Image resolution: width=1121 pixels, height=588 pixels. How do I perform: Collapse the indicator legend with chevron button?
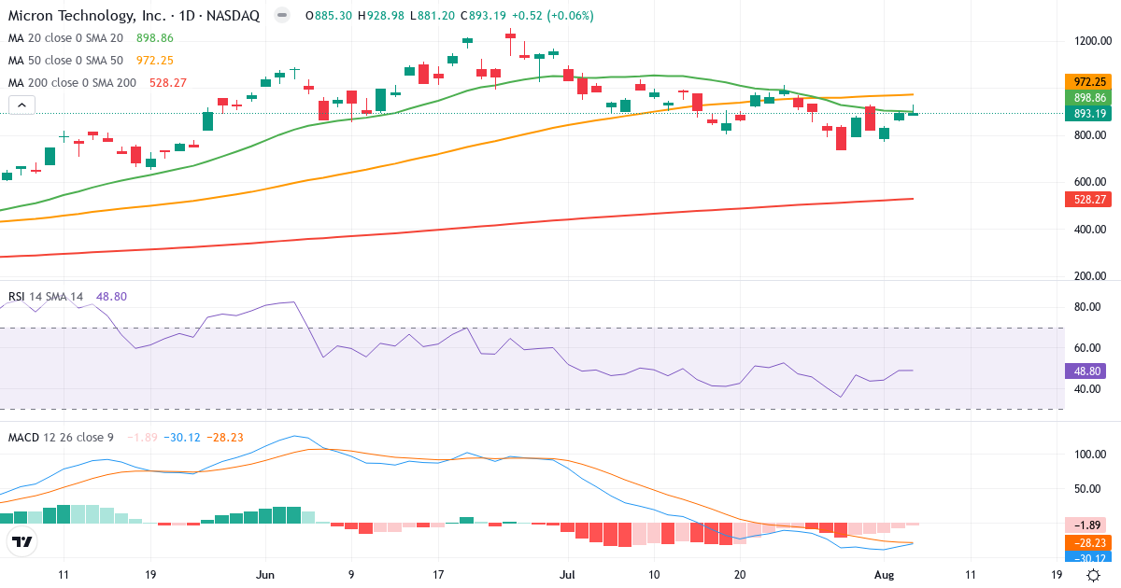21,105
